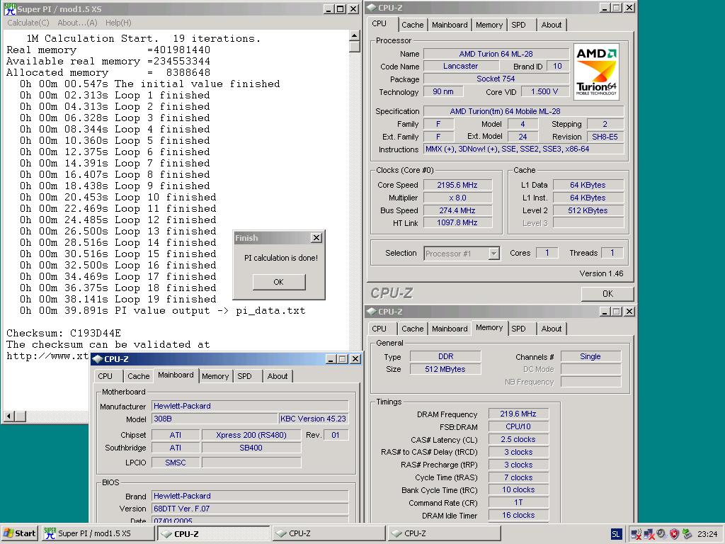Image resolution: width=725 pixels, height=544 pixels.
Task: Click the Chipset value Xpress 200 (RS480)
Action: click(x=251, y=436)
